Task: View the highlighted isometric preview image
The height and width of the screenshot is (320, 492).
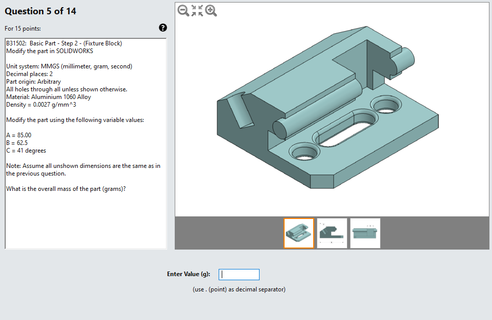Action: click(299, 233)
